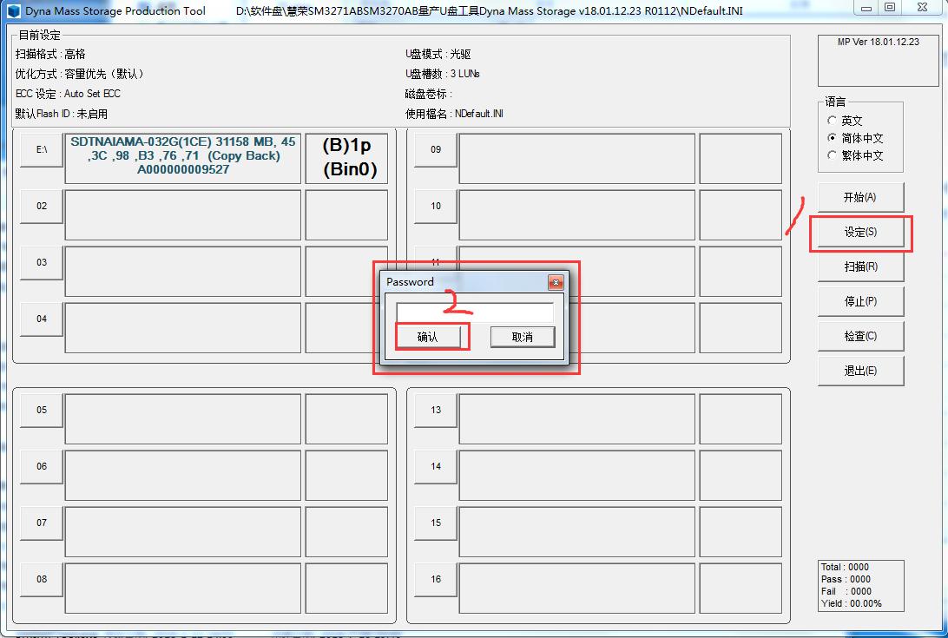Viewport: 948px width, 638px height.
Task: Click the '磁盘卷标' label
Action: (x=429, y=94)
